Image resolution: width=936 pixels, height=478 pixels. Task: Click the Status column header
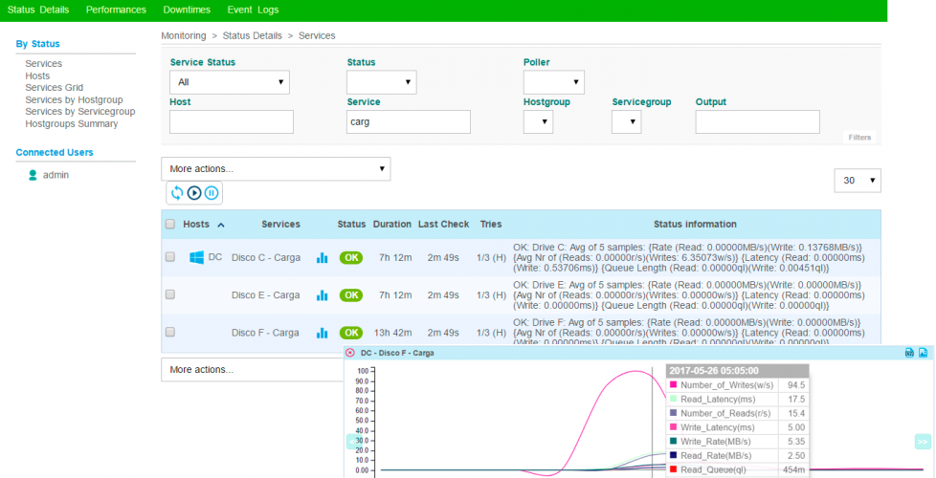tap(351, 224)
